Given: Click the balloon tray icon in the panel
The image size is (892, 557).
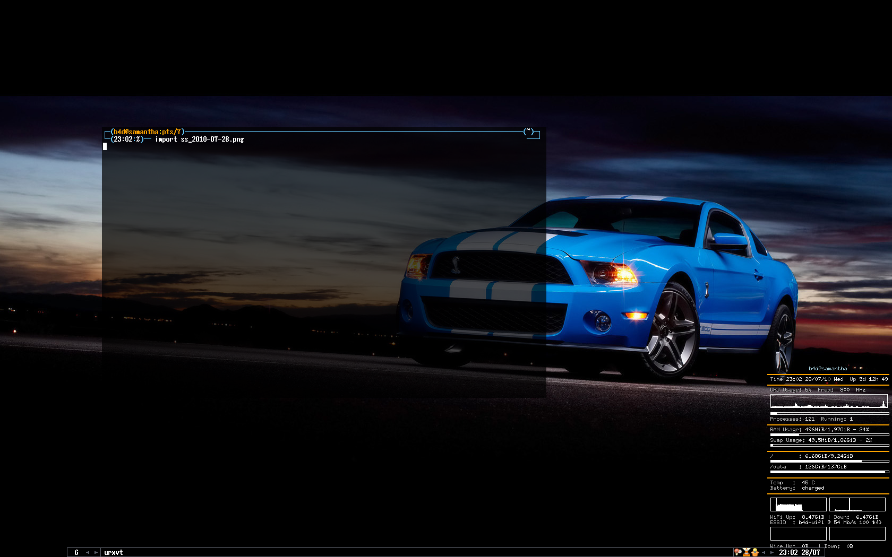Looking at the screenshot, I should 738,552.
